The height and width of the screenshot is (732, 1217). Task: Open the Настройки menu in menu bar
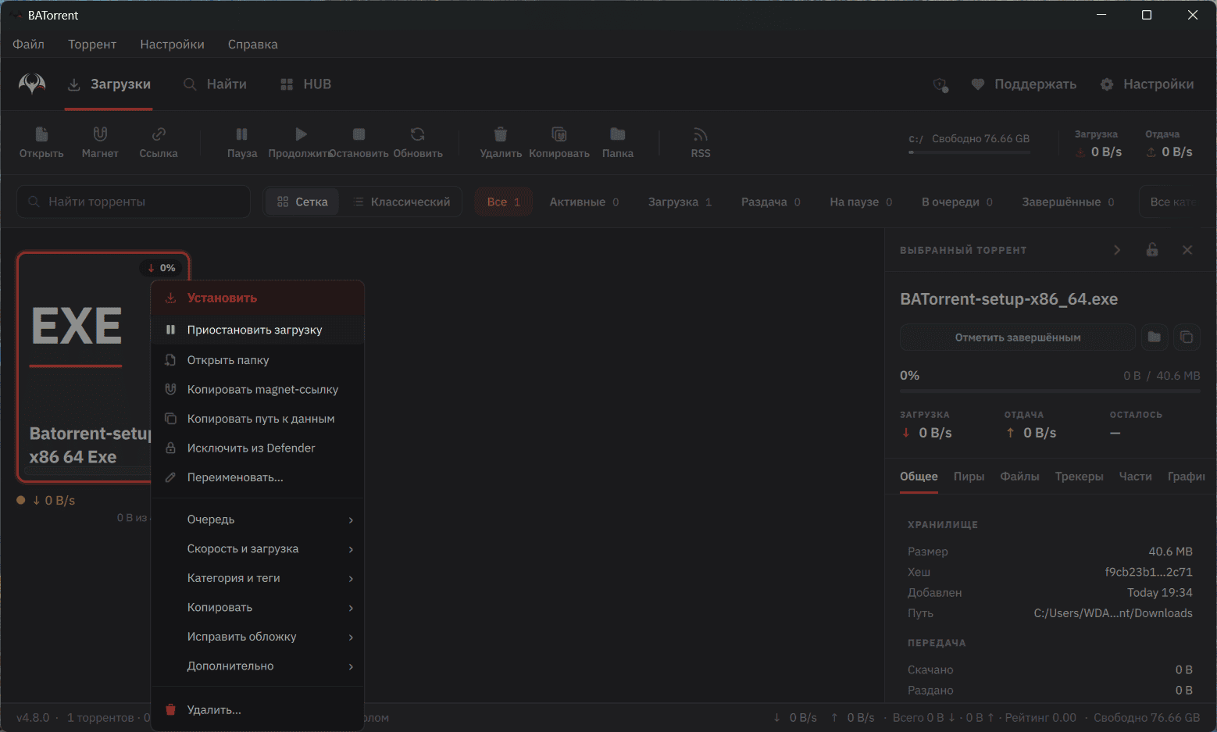pos(172,45)
